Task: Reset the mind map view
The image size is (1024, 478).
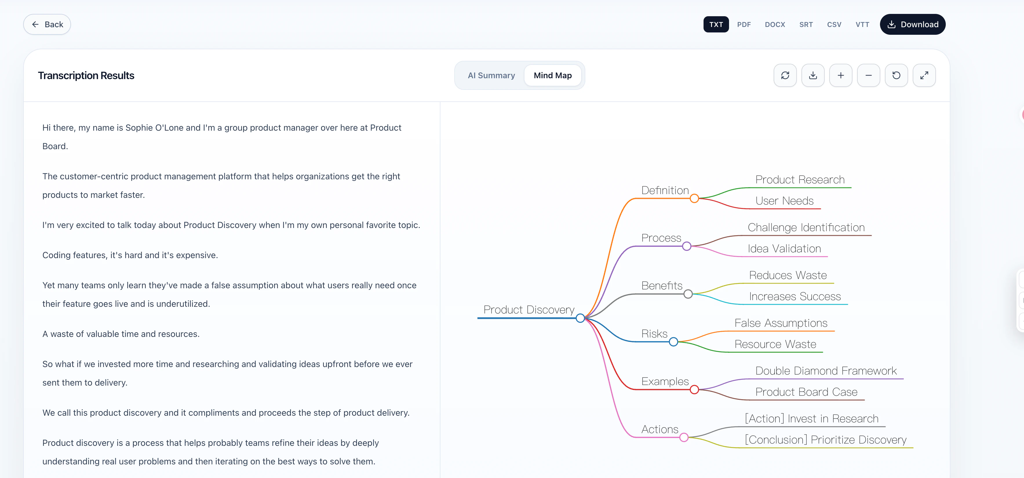Action: point(897,75)
